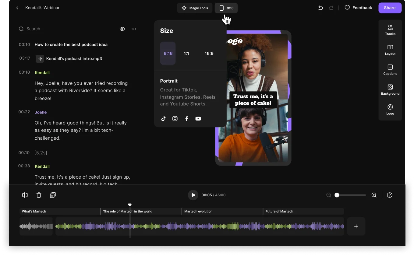Select the 16:9 landscape size option
Image resolution: width=414 pixels, height=255 pixels.
(x=209, y=53)
